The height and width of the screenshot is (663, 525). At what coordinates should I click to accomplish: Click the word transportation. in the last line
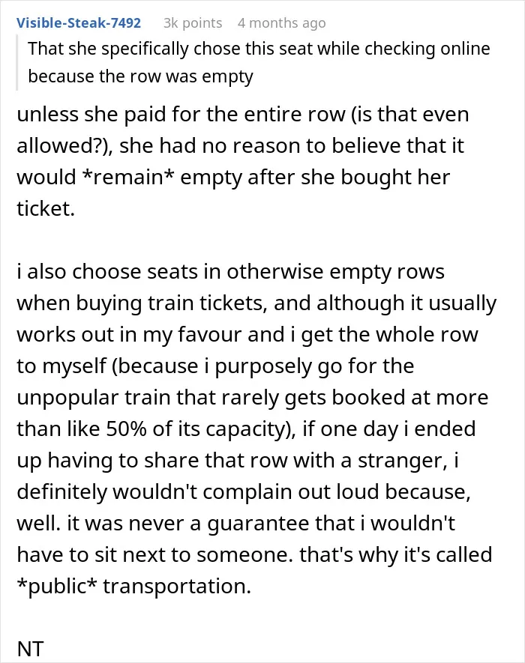pos(177,587)
